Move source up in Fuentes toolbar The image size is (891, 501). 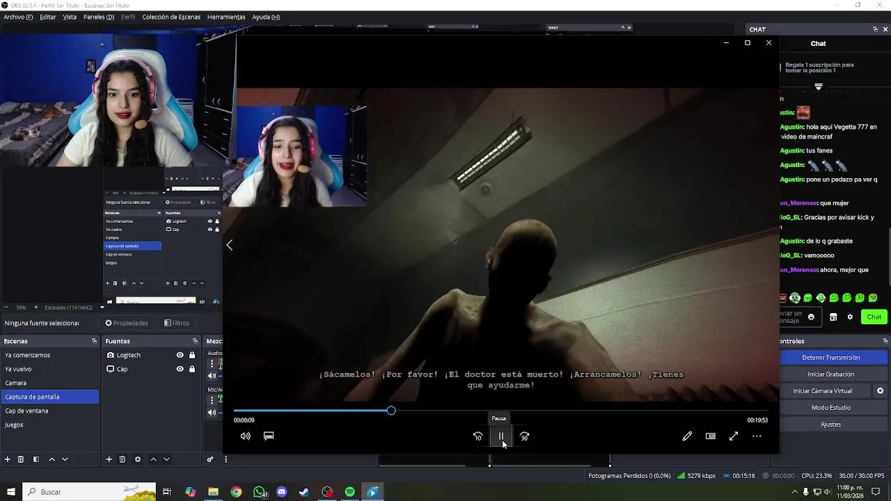(x=153, y=459)
